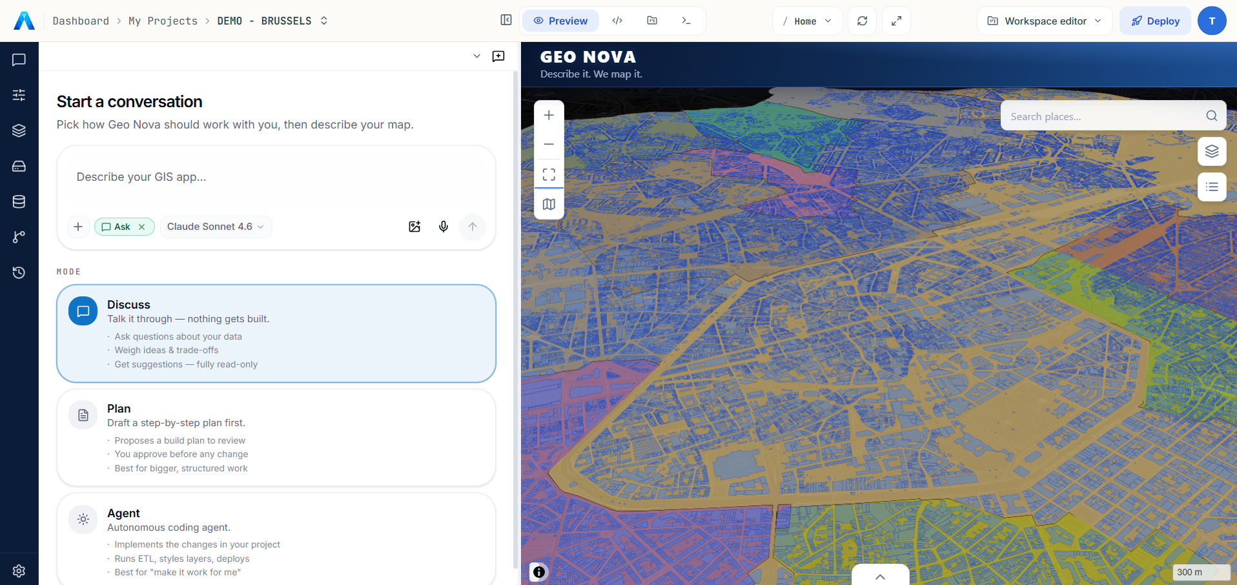Send message with arrow-up button

[x=473, y=227]
